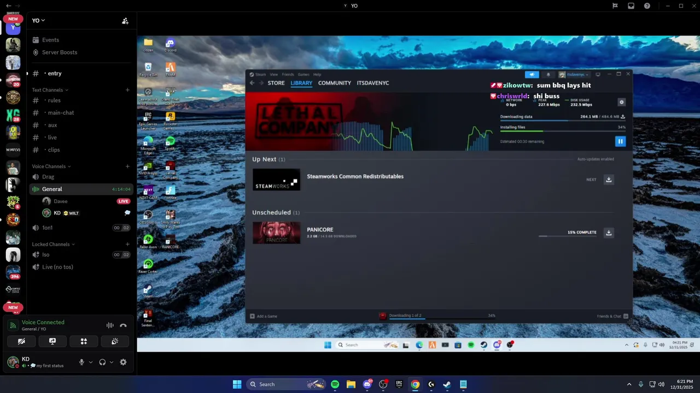700x393 pixels.
Task: Open Notepad from the Windows taskbar
Action: tap(463, 384)
